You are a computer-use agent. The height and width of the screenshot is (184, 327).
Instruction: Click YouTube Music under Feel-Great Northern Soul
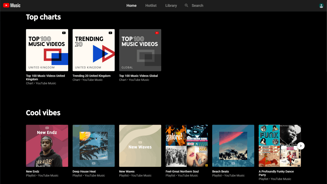click(188, 176)
